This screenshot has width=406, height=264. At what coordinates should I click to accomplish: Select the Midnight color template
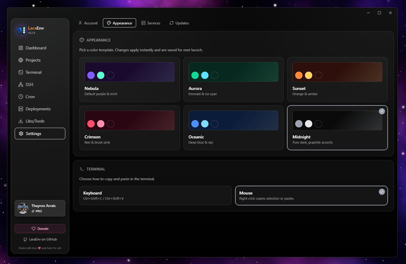pyautogui.click(x=337, y=128)
